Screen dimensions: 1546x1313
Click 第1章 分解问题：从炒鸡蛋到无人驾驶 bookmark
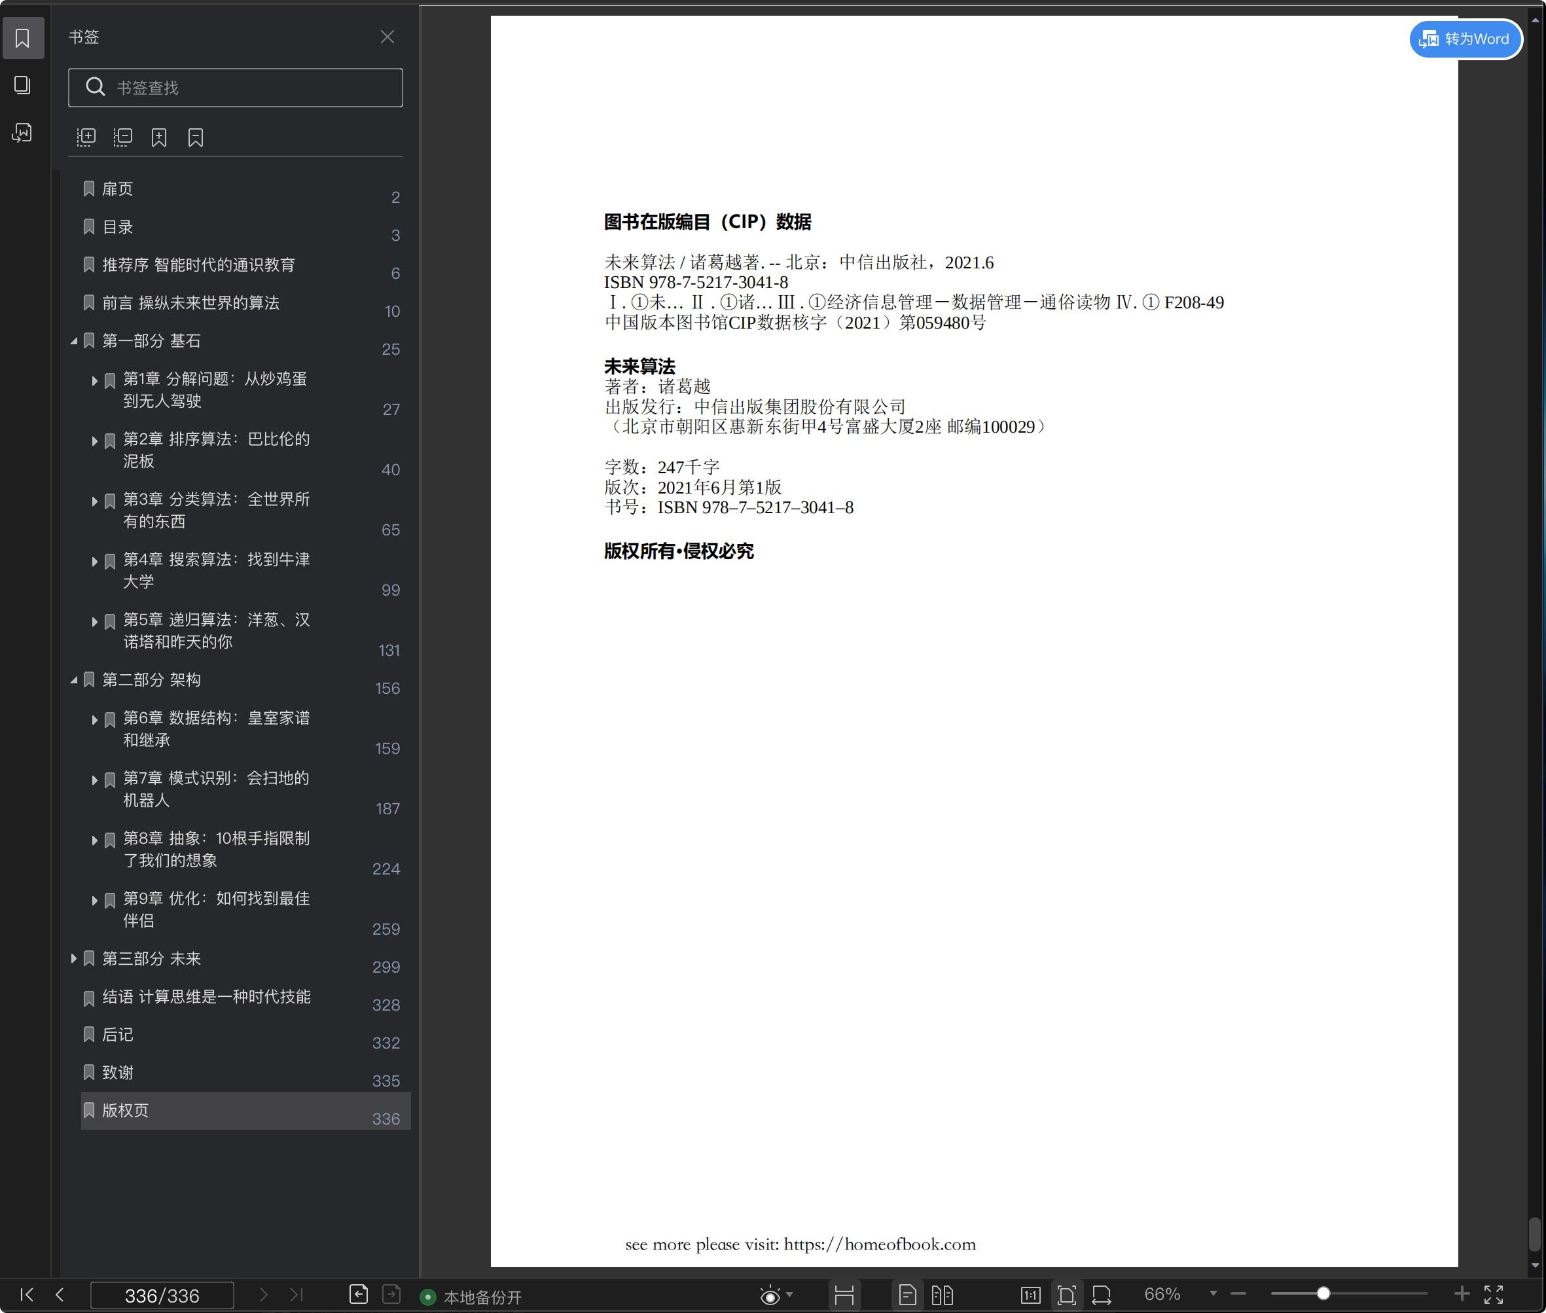click(x=215, y=390)
